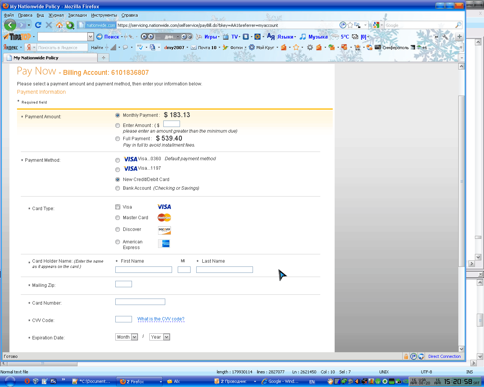Viewport: 484px width, 387px height.
Task: Click the Direct Connection status link
Action: click(x=444, y=356)
